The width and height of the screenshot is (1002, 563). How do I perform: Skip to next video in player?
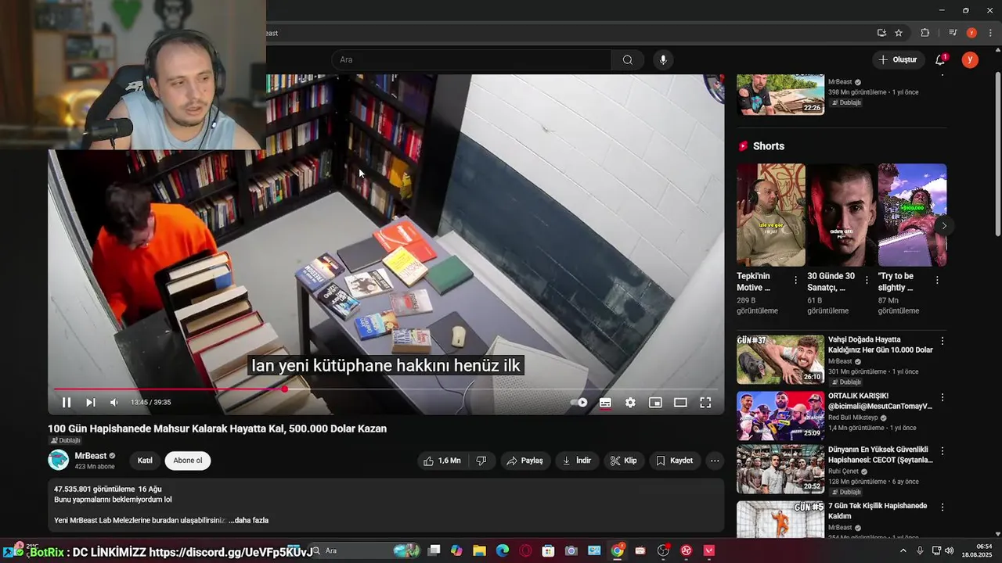coord(91,402)
